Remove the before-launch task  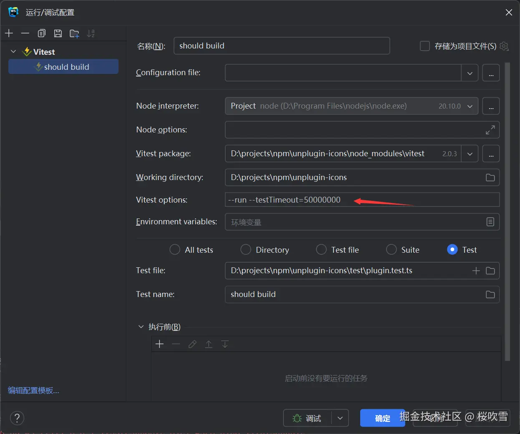pyautogui.click(x=176, y=344)
